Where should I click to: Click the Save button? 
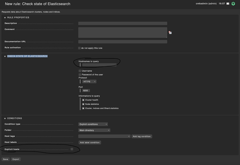point(6,159)
